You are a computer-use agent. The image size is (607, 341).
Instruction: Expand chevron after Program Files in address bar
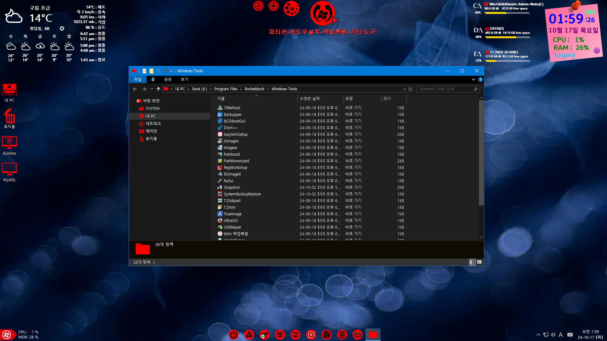pos(241,89)
